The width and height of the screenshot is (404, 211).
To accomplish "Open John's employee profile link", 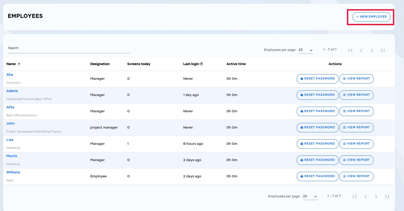I will click(10, 124).
